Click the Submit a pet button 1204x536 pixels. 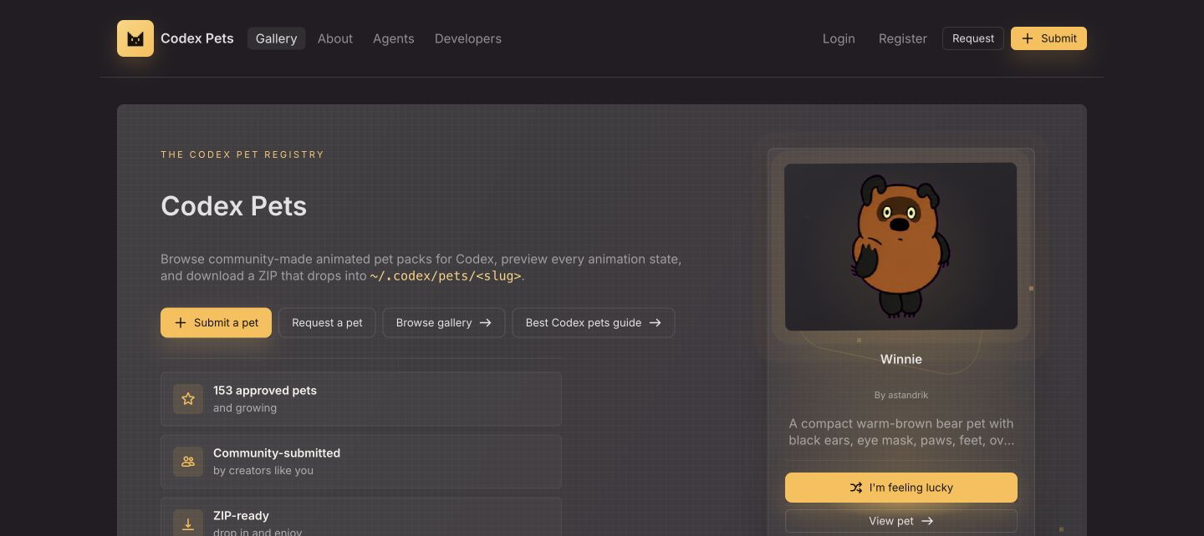tap(216, 323)
